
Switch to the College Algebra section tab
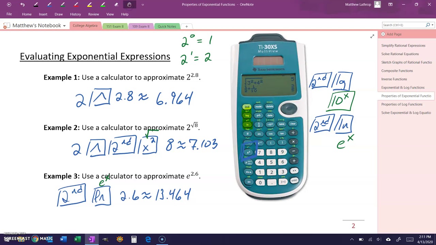(85, 26)
